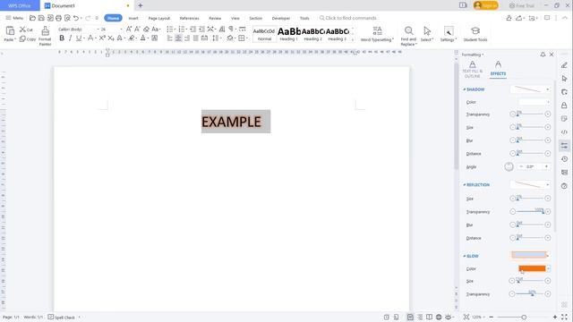Click the sort icon in paragraph group
Viewport: 573px width, 322px height.
[222, 29]
